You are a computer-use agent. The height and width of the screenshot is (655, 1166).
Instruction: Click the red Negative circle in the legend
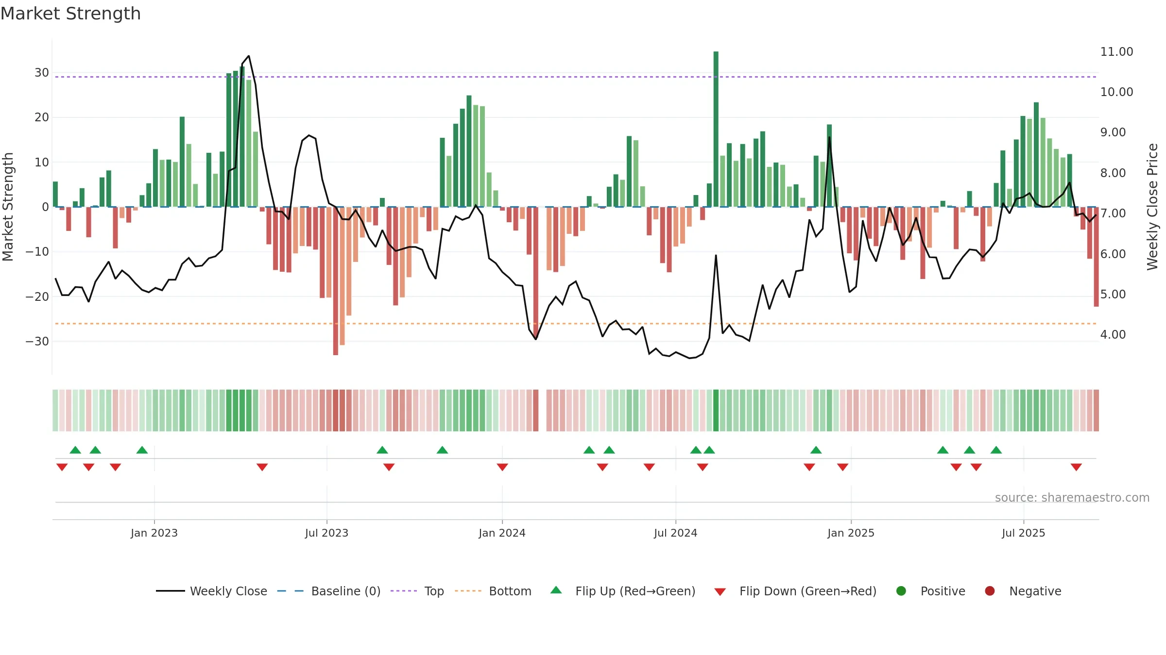[x=990, y=591]
